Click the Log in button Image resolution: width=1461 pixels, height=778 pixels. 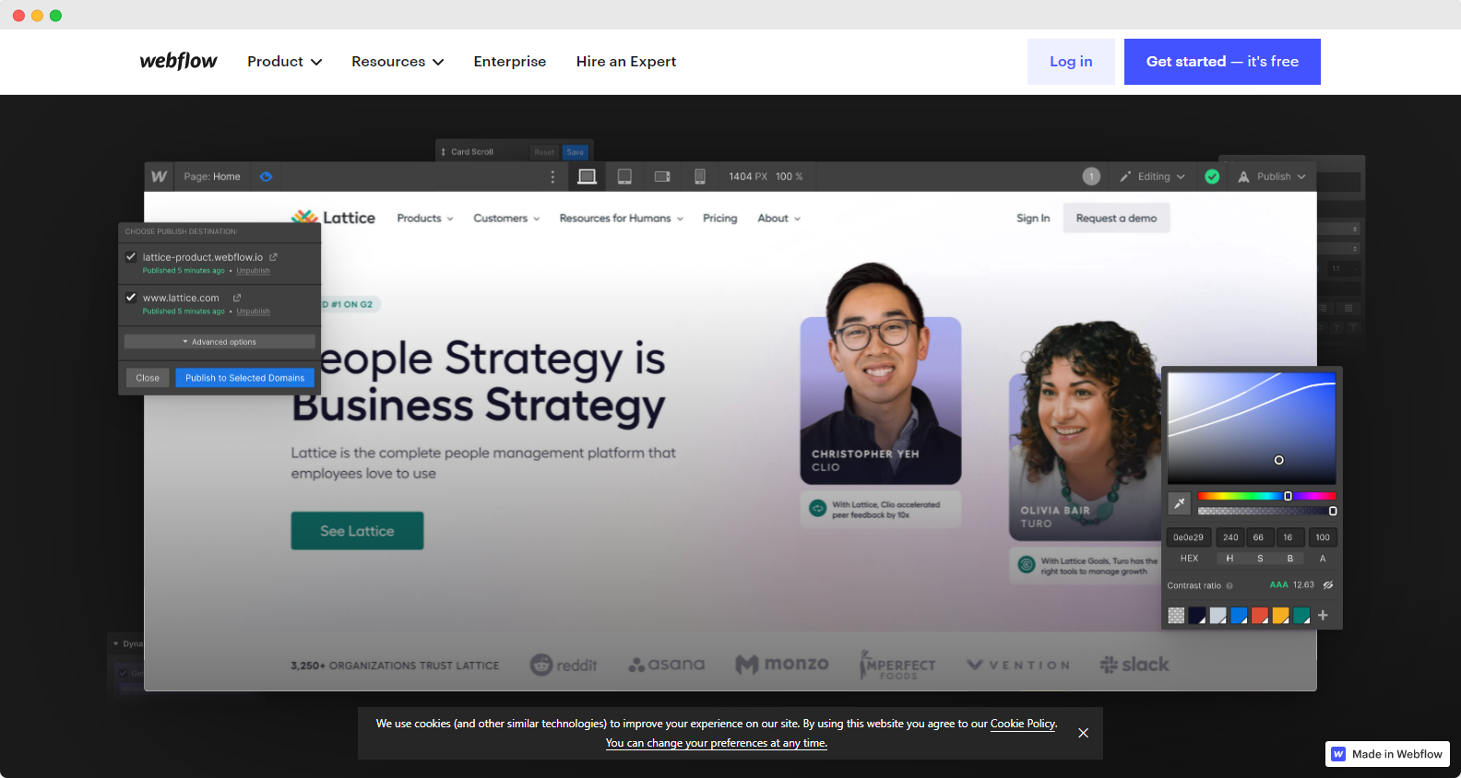point(1071,62)
